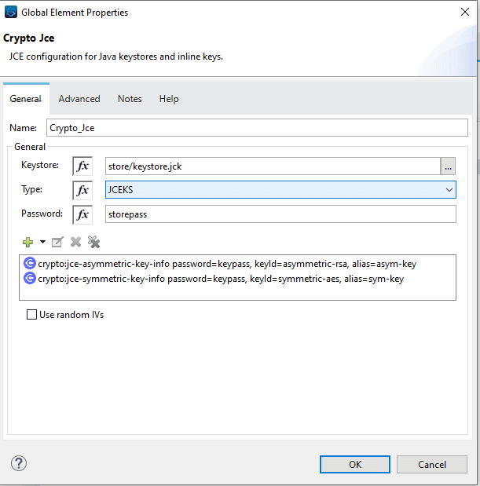Select crypto:jce-symmetric-key-info row text
This screenshot has width=480, height=486.
(221, 279)
